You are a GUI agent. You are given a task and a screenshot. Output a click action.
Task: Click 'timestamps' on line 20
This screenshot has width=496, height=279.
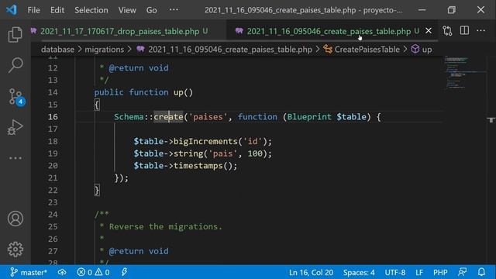click(x=198, y=165)
